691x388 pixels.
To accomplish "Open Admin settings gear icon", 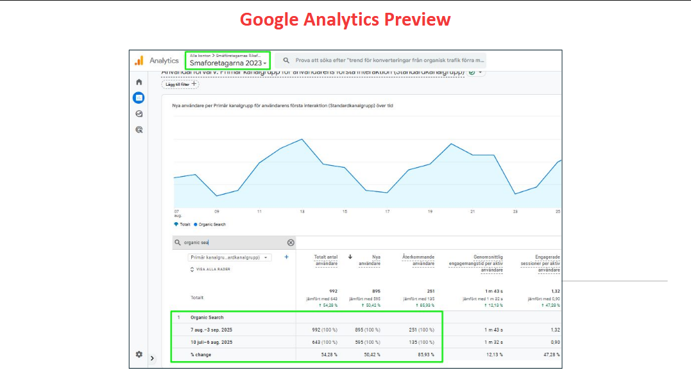I will 139,354.
